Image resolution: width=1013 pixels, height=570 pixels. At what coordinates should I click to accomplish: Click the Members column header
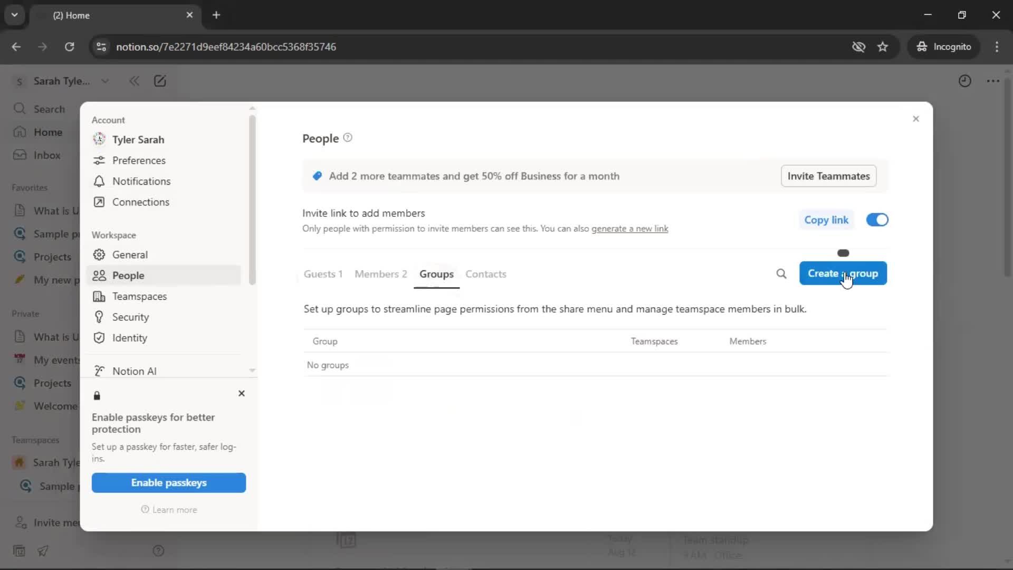748,341
